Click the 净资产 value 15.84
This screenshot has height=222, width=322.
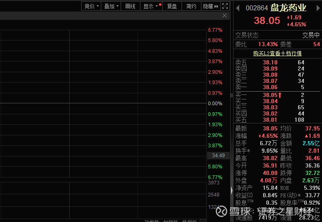tap(270, 188)
